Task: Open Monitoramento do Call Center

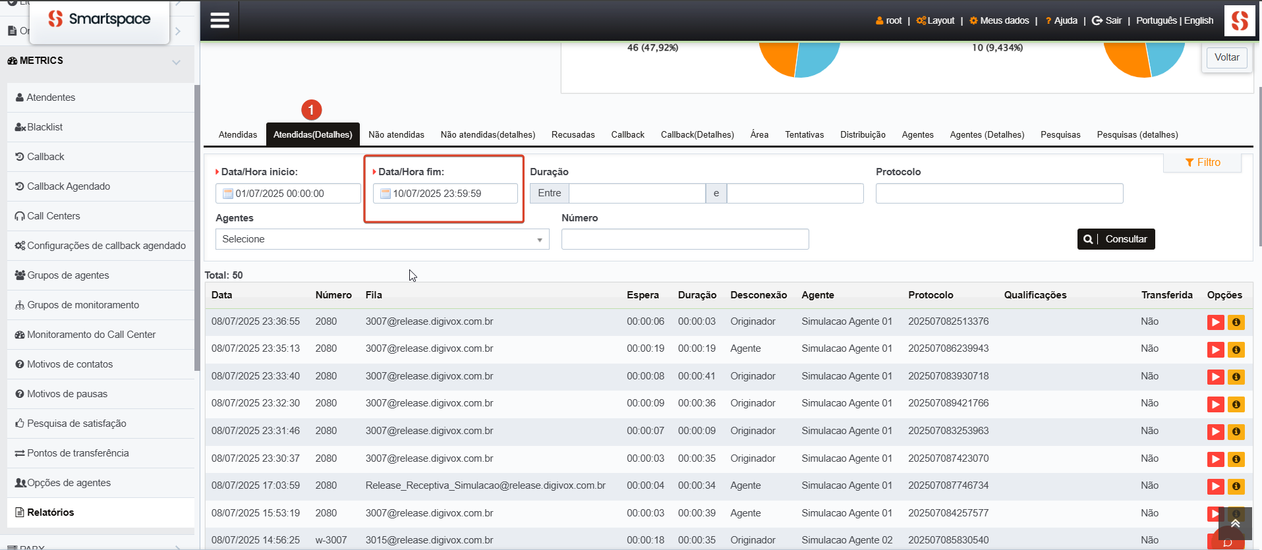Action: 101,335
